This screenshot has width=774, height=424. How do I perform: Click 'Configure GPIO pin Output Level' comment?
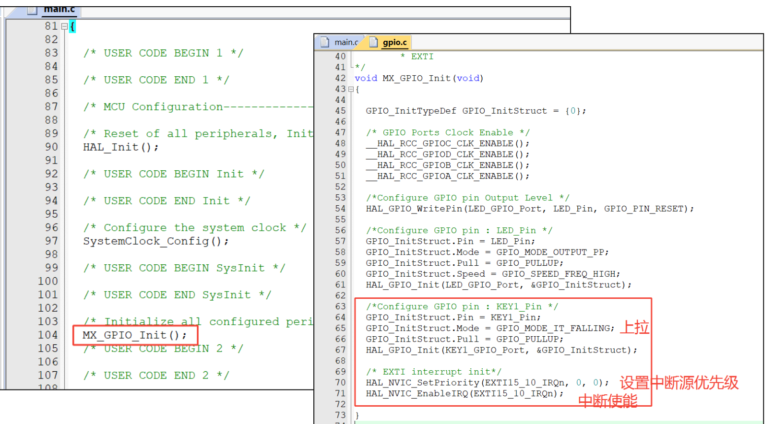click(x=468, y=198)
